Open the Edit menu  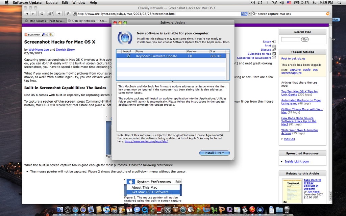65,2
